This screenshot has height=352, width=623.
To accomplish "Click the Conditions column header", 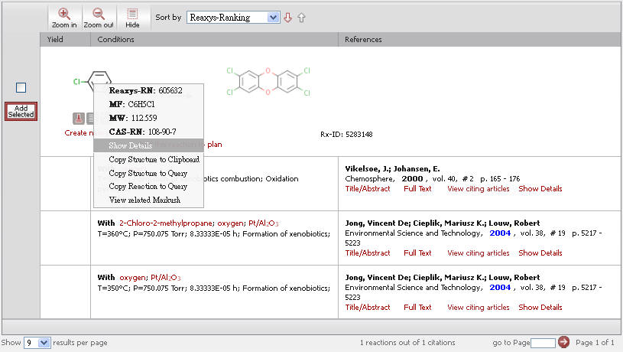I will tap(115, 39).
